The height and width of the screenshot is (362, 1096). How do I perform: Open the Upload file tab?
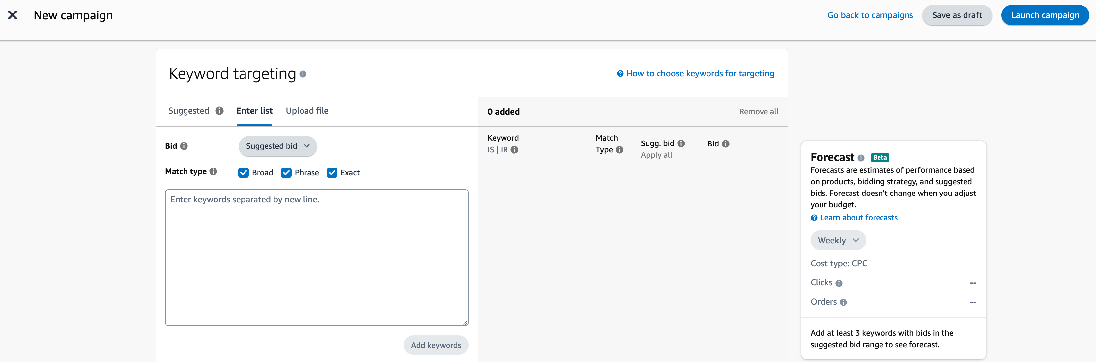pyautogui.click(x=307, y=110)
